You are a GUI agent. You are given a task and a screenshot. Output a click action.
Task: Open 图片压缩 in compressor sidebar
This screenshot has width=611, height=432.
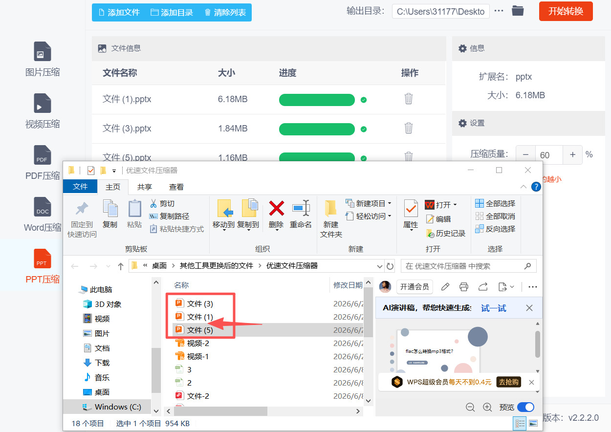(x=43, y=60)
